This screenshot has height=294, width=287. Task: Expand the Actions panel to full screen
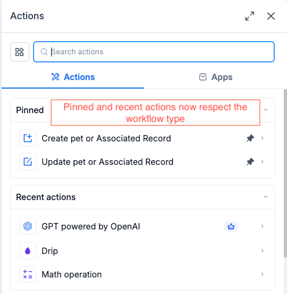click(x=250, y=16)
